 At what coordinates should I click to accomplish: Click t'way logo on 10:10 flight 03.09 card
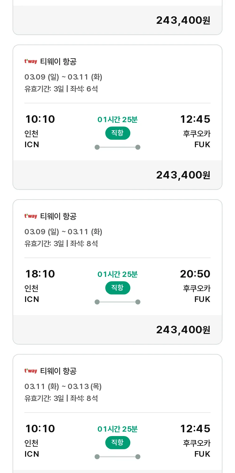coord(31,61)
